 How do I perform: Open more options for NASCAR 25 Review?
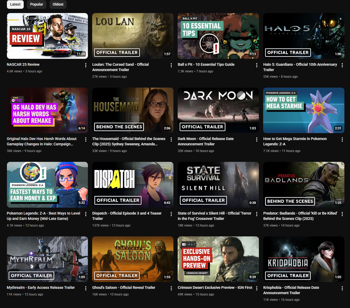[86, 65]
